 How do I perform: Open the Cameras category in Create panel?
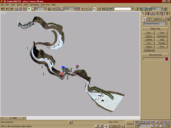pos(156,19)
